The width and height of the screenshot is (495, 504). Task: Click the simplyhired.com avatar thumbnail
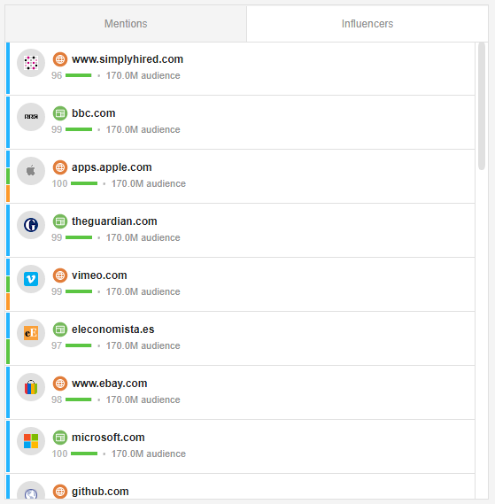coord(31,63)
